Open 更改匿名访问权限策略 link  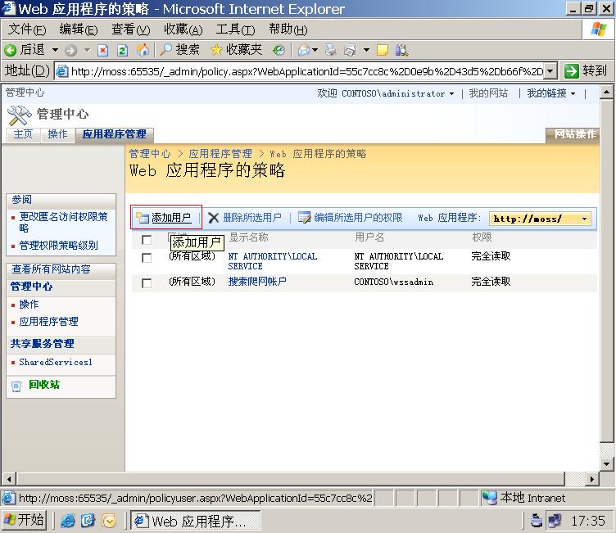pos(63,223)
